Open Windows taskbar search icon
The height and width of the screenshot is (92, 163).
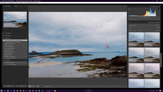[5, 91]
